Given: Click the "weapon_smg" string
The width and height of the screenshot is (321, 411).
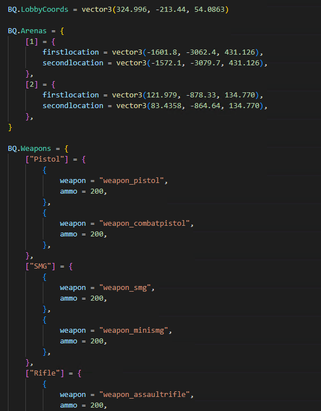Looking at the screenshot, I should 125,288.
